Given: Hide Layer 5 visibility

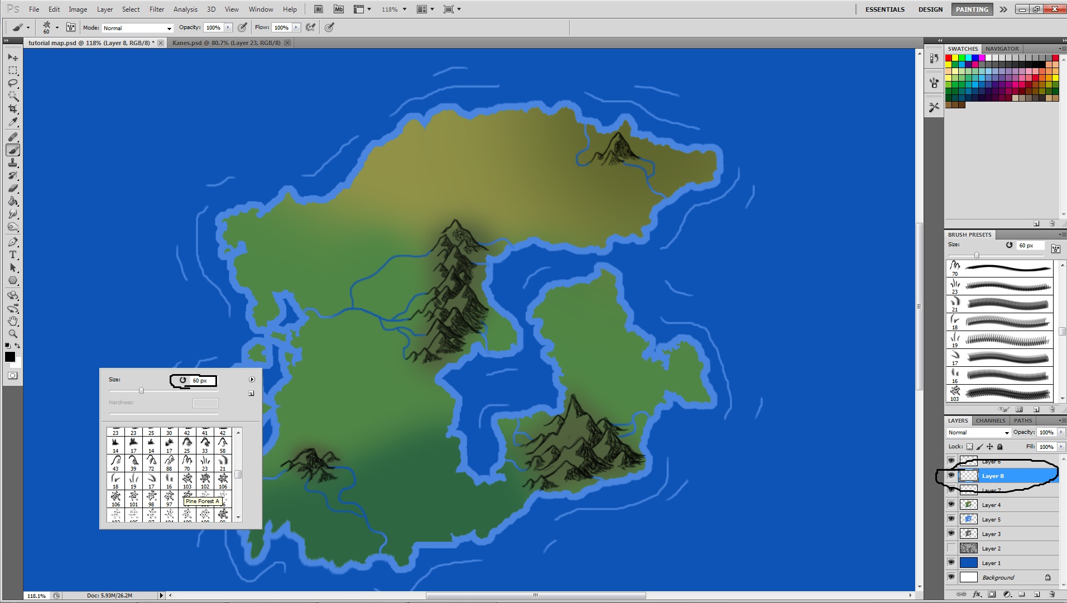Looking at the screenshot, I should [x=951, y=519].
